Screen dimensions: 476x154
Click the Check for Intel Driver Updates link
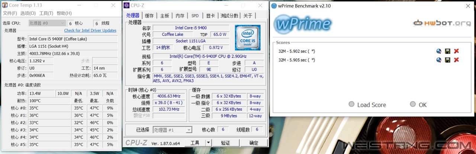point(90,31)
